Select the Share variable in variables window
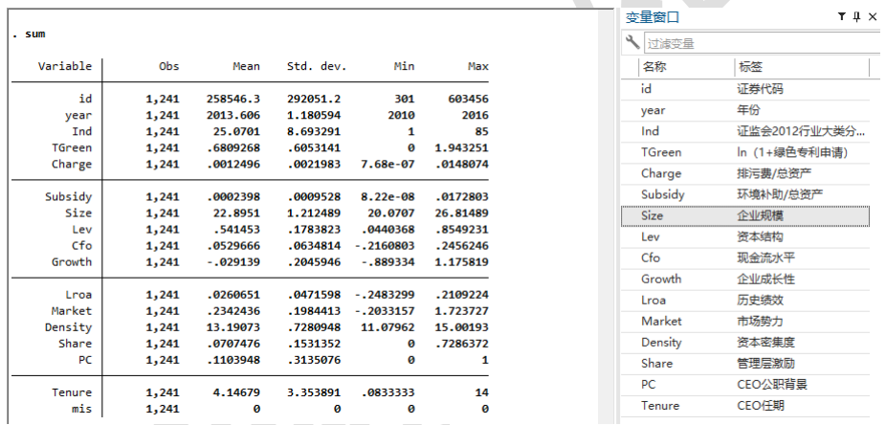The image size is (886, 425). tap(745, 364)
